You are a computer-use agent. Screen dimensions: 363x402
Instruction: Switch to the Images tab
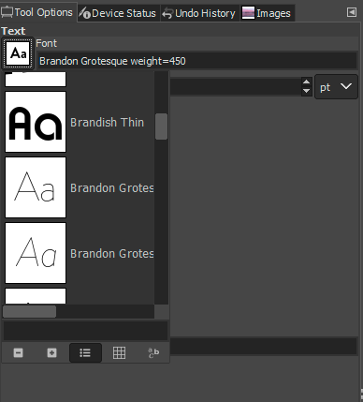tap(268, 13)
